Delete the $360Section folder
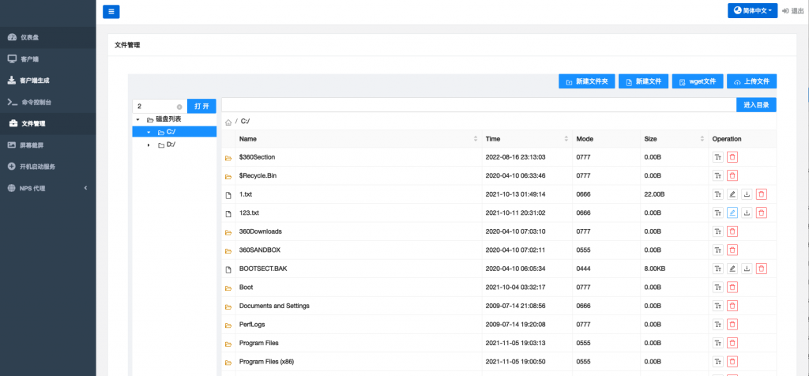 (732, 157)
